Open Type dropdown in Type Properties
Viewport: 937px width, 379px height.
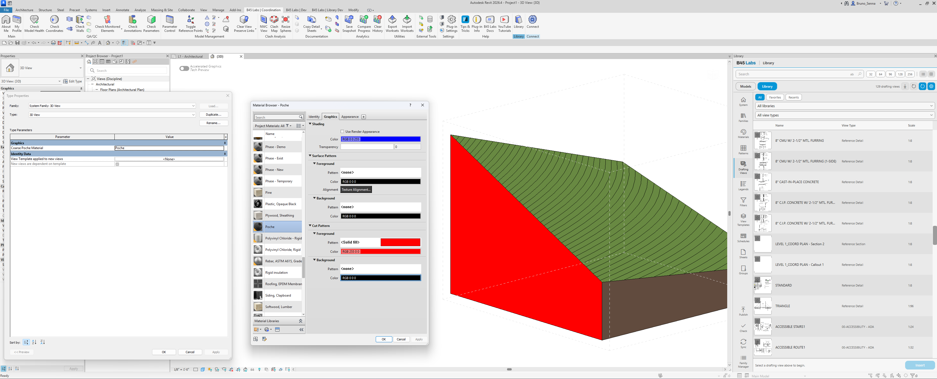[x=112, y=115]
